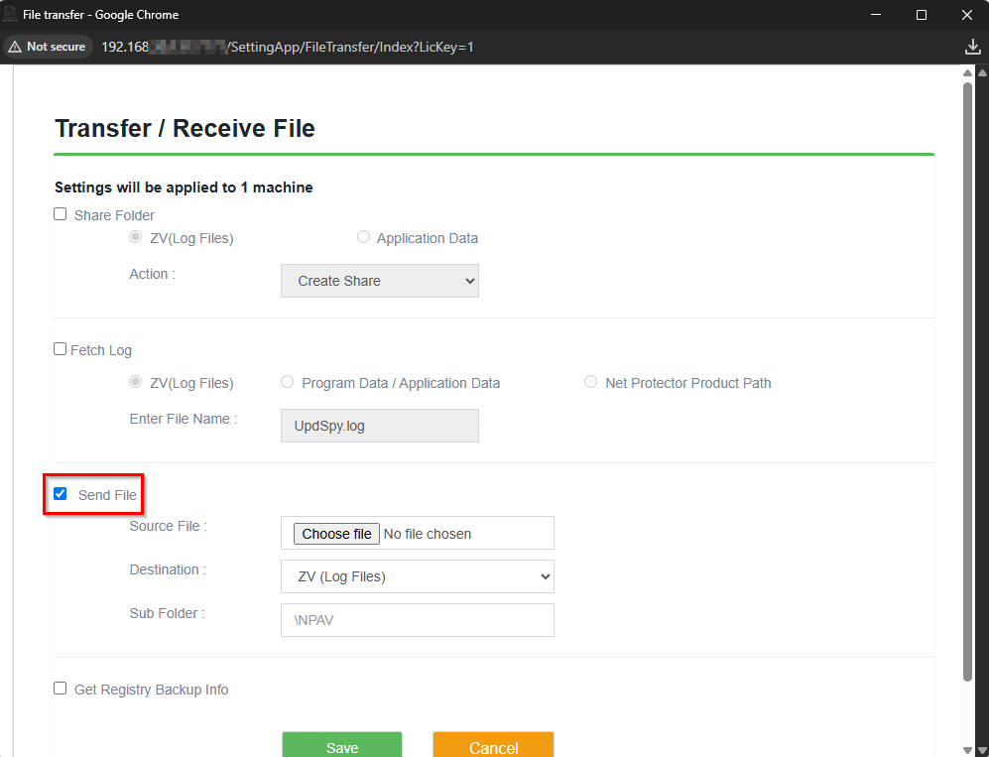Enable the Share Folder checkbox

tap(61, 214)
